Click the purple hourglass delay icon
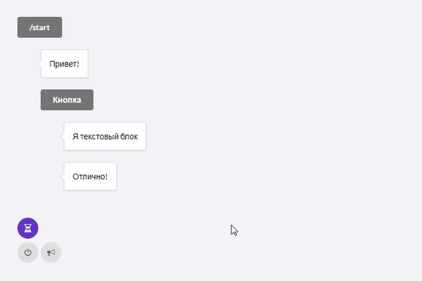 coord(27,228)
